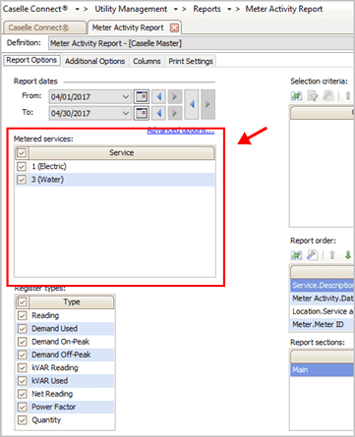Switch to Print Settings tab

[x=191, y=61]
